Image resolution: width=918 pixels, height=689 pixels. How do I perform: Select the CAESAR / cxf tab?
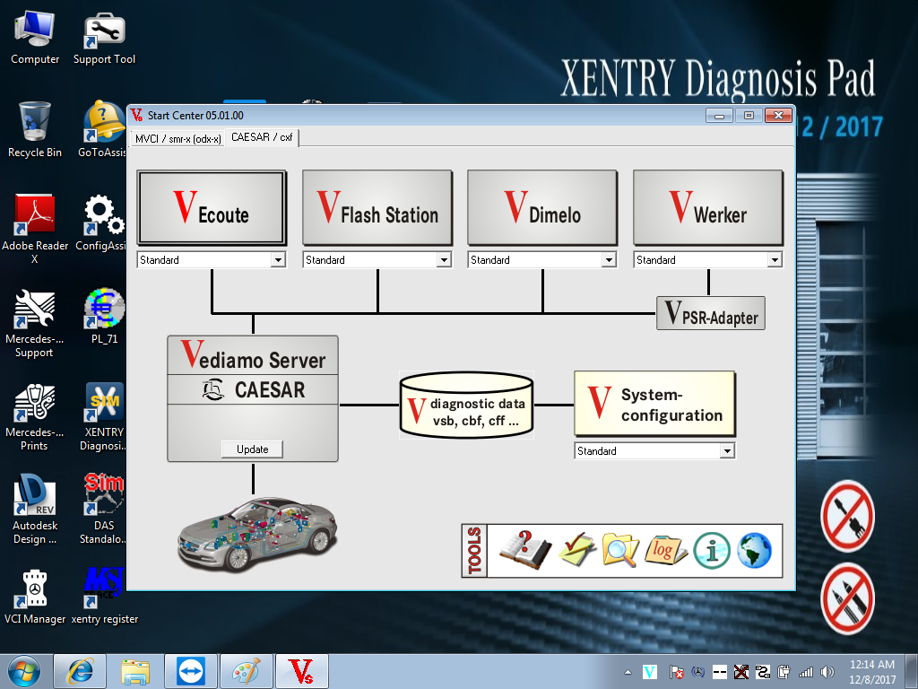click(x=262, y=137)
